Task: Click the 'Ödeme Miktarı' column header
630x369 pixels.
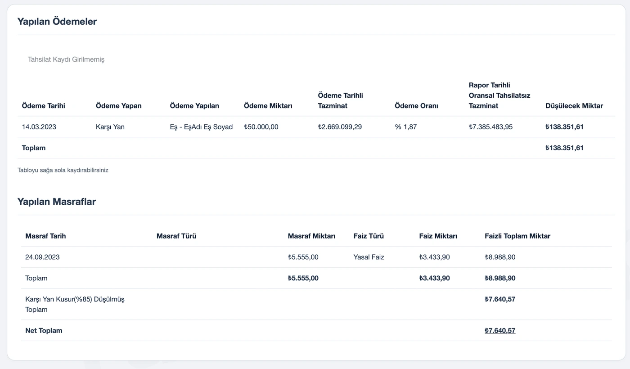Action: point(268,106)
